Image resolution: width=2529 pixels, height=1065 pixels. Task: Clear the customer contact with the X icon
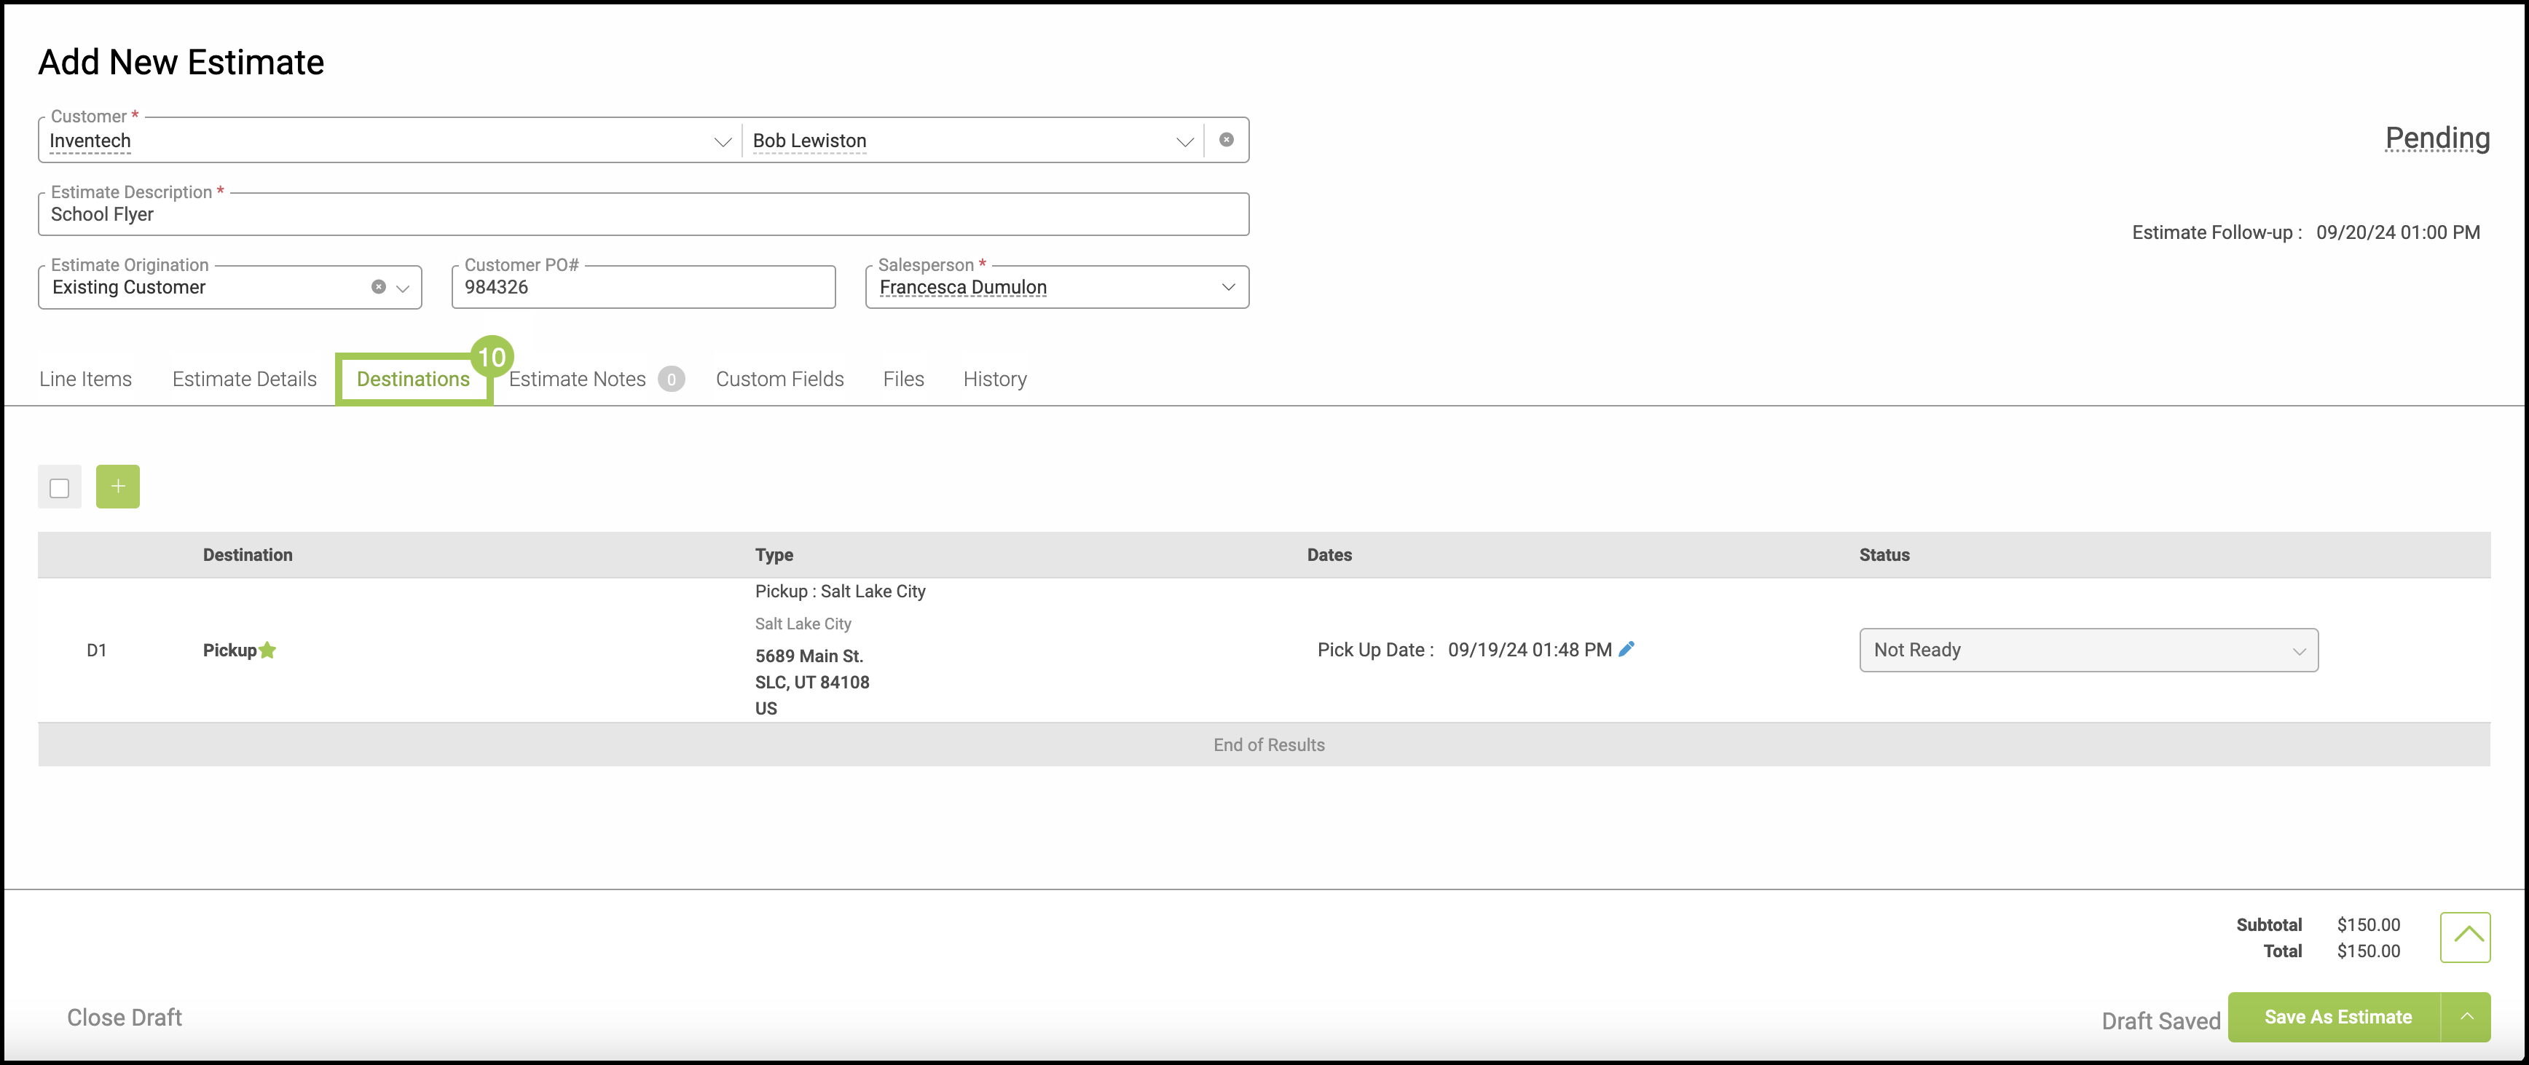[x=1226, y=141]
